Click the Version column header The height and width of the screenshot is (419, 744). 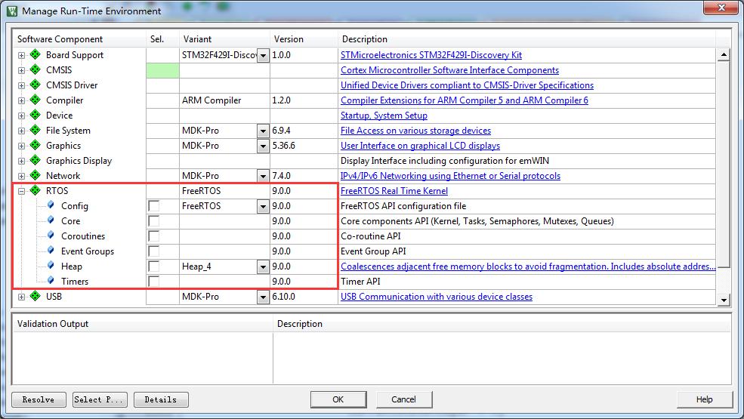pos(304,39)
